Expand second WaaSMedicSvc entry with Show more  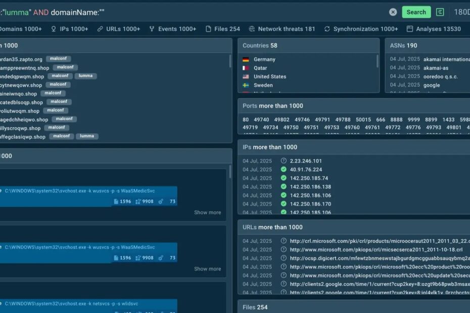tap(207, 269)
